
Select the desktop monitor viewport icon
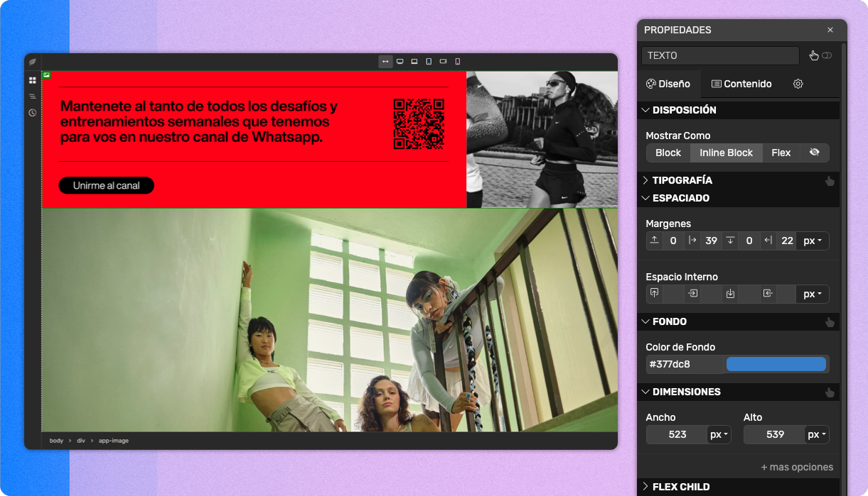(400, 62)
